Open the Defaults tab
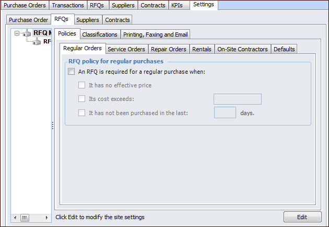 [284, 49]
